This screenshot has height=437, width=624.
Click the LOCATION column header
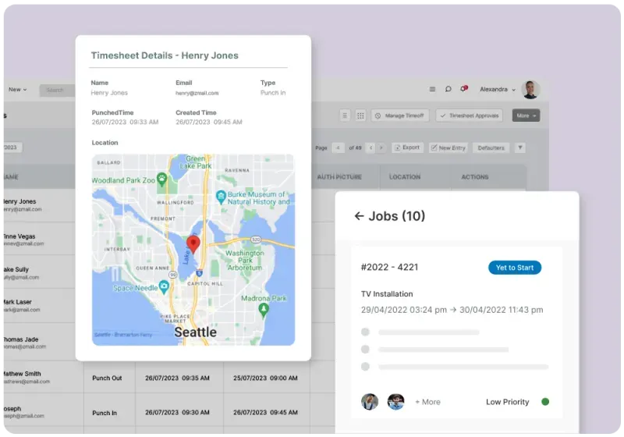pos(405,176)
